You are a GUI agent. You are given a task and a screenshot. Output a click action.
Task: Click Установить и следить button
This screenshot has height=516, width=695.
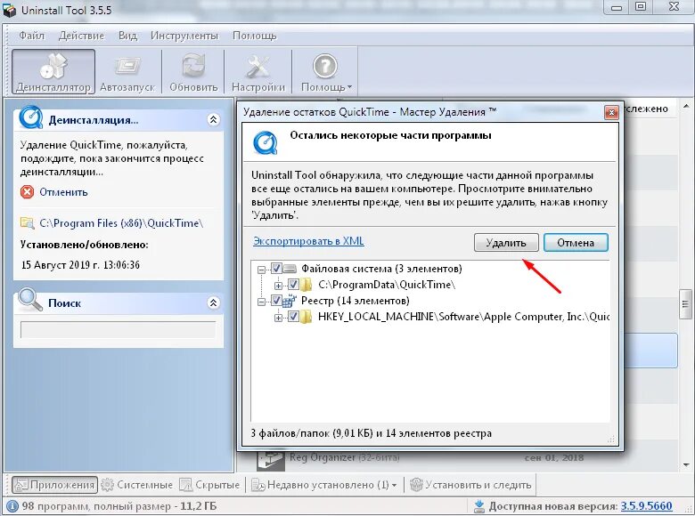pos(470,485)
